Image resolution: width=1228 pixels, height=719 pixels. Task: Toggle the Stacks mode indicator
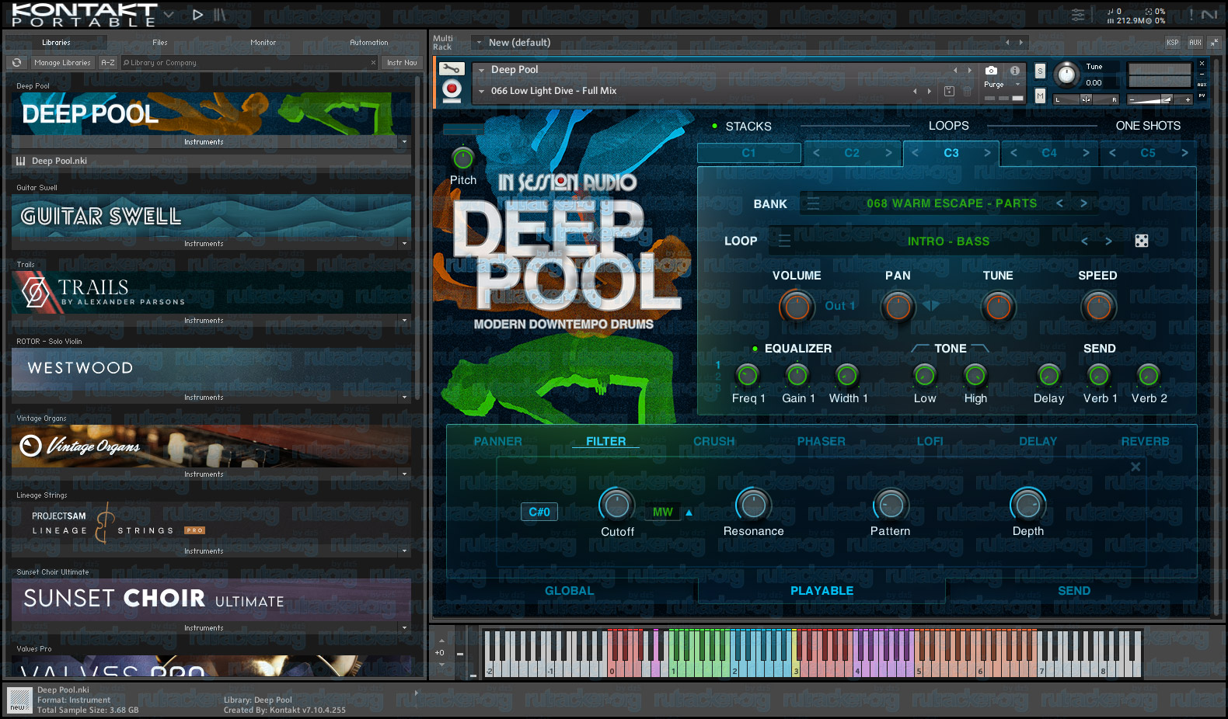714,126
